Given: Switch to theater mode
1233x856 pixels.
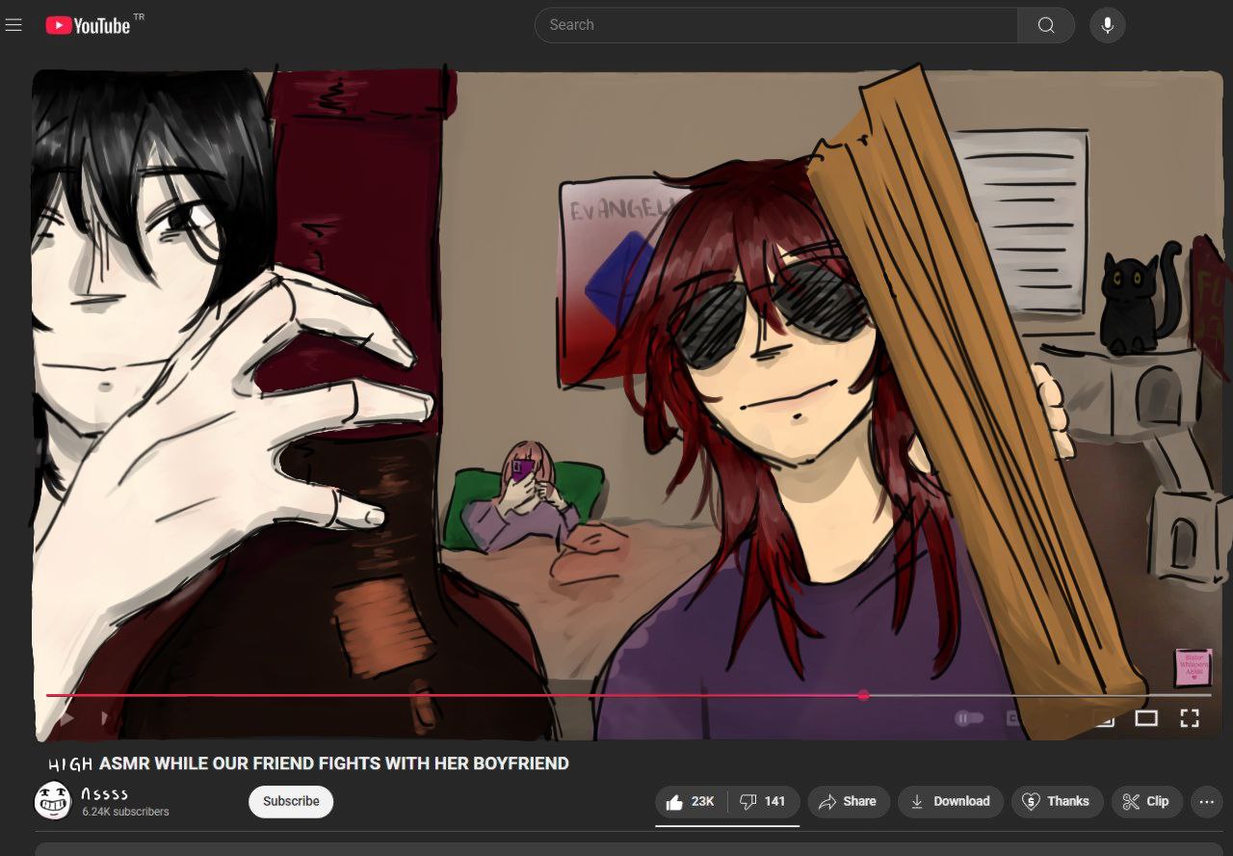Looking at the screenshot, I should click(x=1145, y=718).
